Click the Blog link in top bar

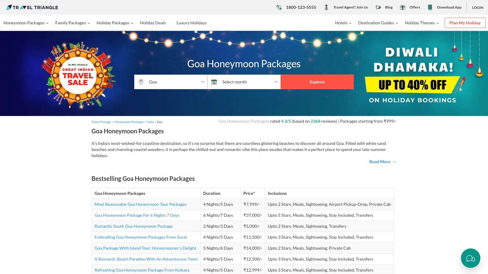pos(389,7)
